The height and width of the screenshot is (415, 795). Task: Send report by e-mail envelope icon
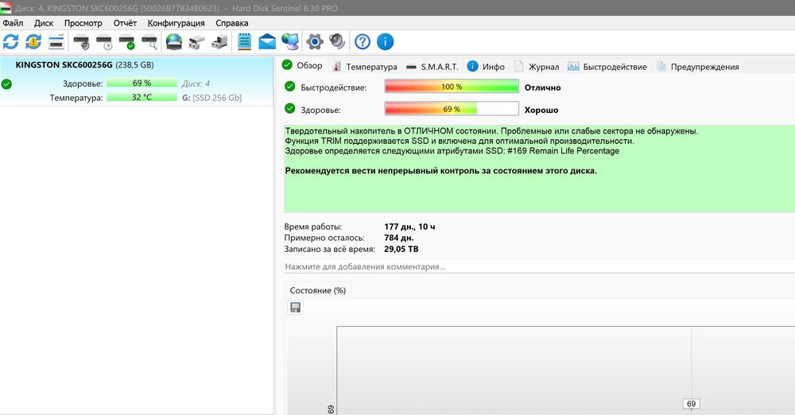tap(267, 41)
